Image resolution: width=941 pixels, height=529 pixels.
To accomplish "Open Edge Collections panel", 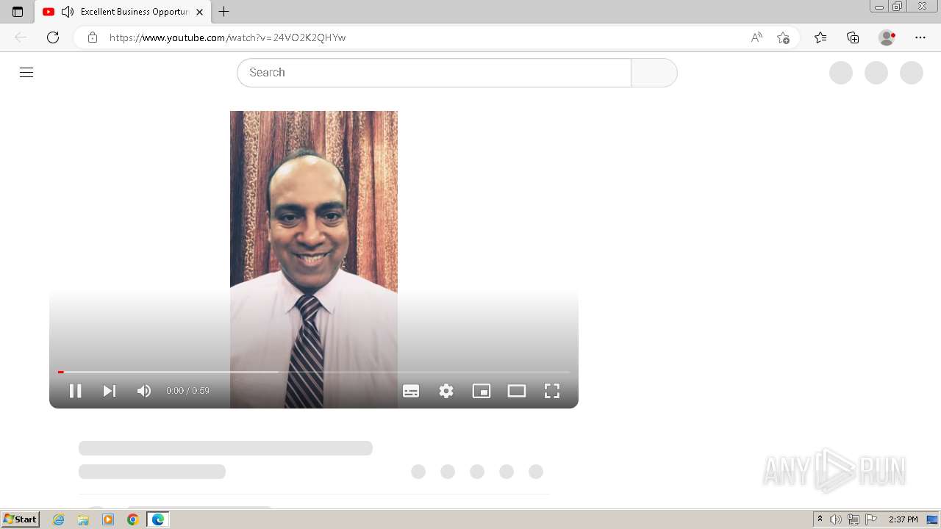I will 853,37.
